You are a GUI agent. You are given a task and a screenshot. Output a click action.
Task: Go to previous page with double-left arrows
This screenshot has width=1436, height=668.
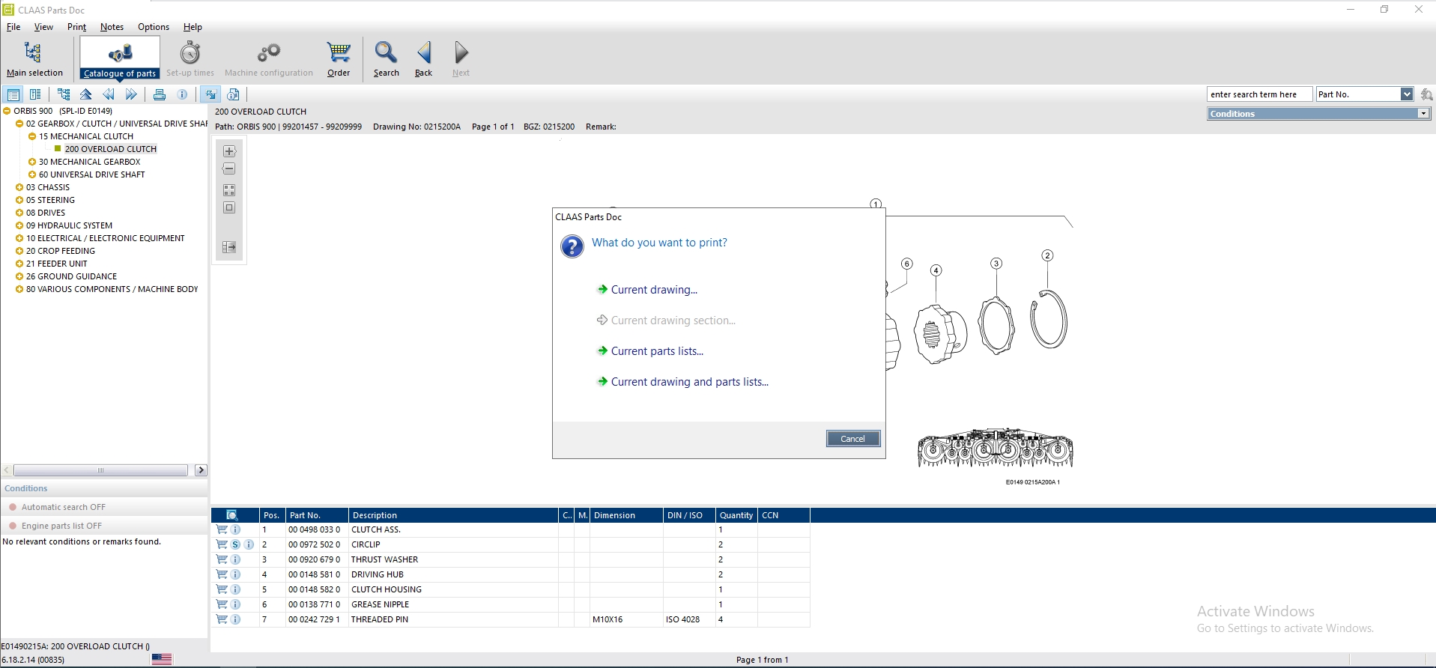[x=109, y=94]
